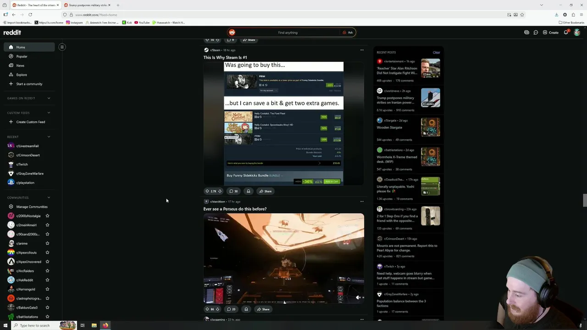Screen dimensions: 587x330
Task: Open News in Reddit sidebar
Action: point(29,66)
